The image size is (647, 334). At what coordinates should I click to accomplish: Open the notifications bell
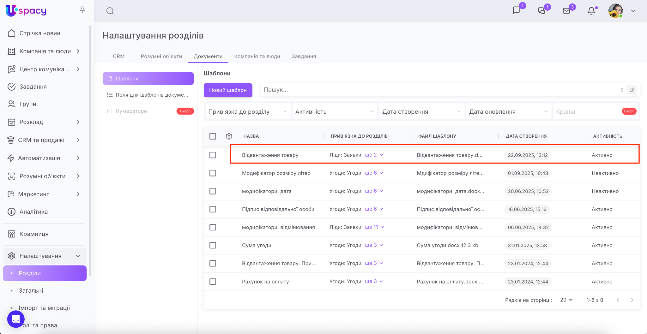(591, 11)
